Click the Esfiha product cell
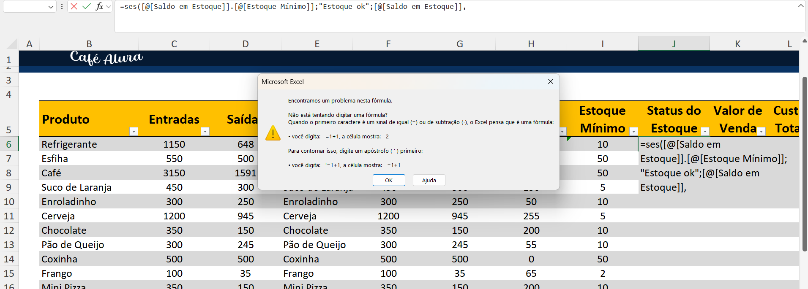This screenshot has height=289, width=808. pos(89,159)
